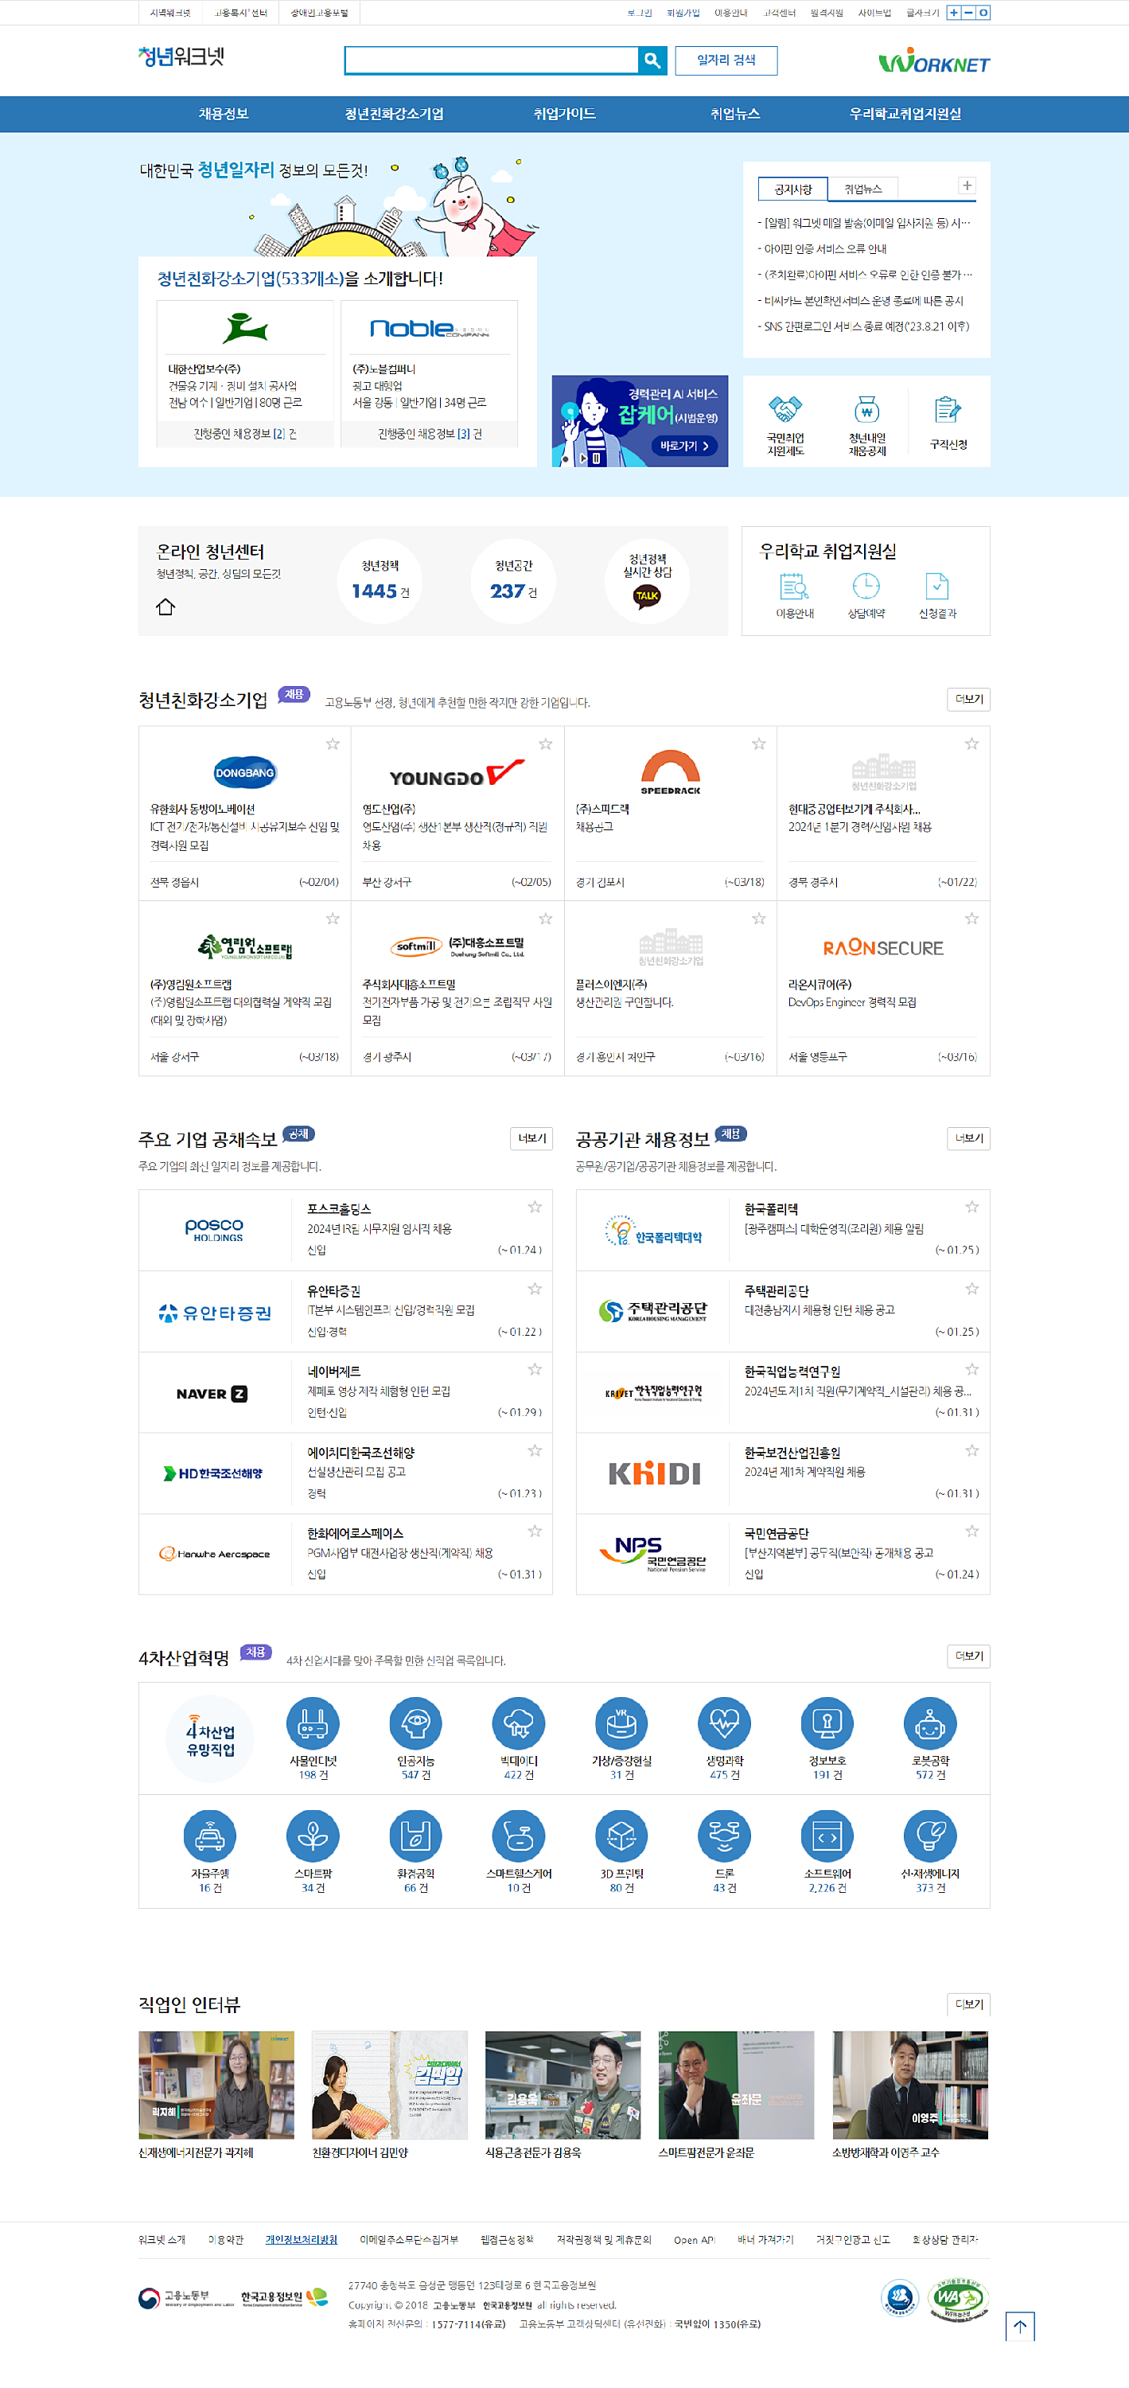Open the 취업가이드 menu
Screen dimensions: 1129x2388
[565, 114]
